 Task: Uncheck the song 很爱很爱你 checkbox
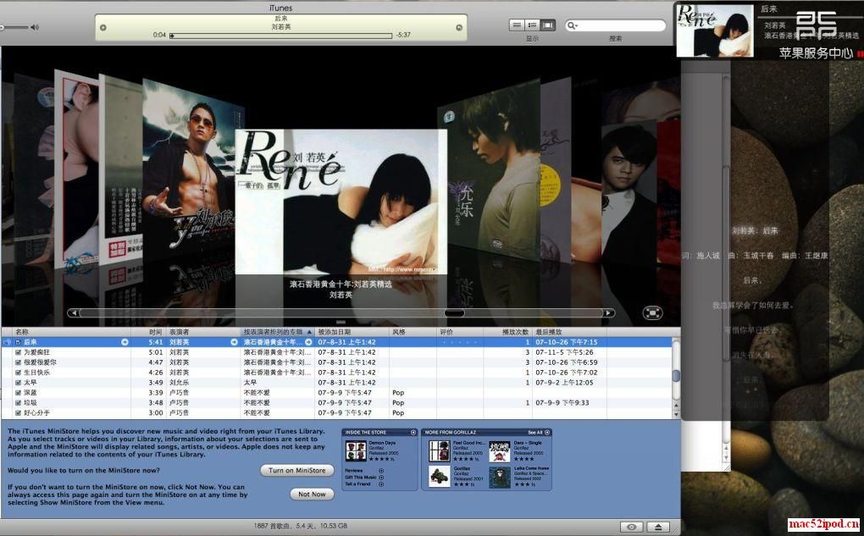point(18,362)
